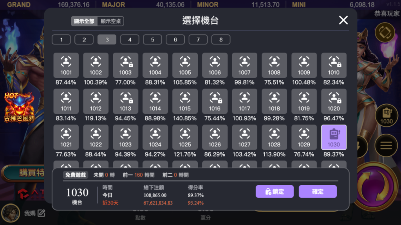Pick machine 1023

point(126,137)
